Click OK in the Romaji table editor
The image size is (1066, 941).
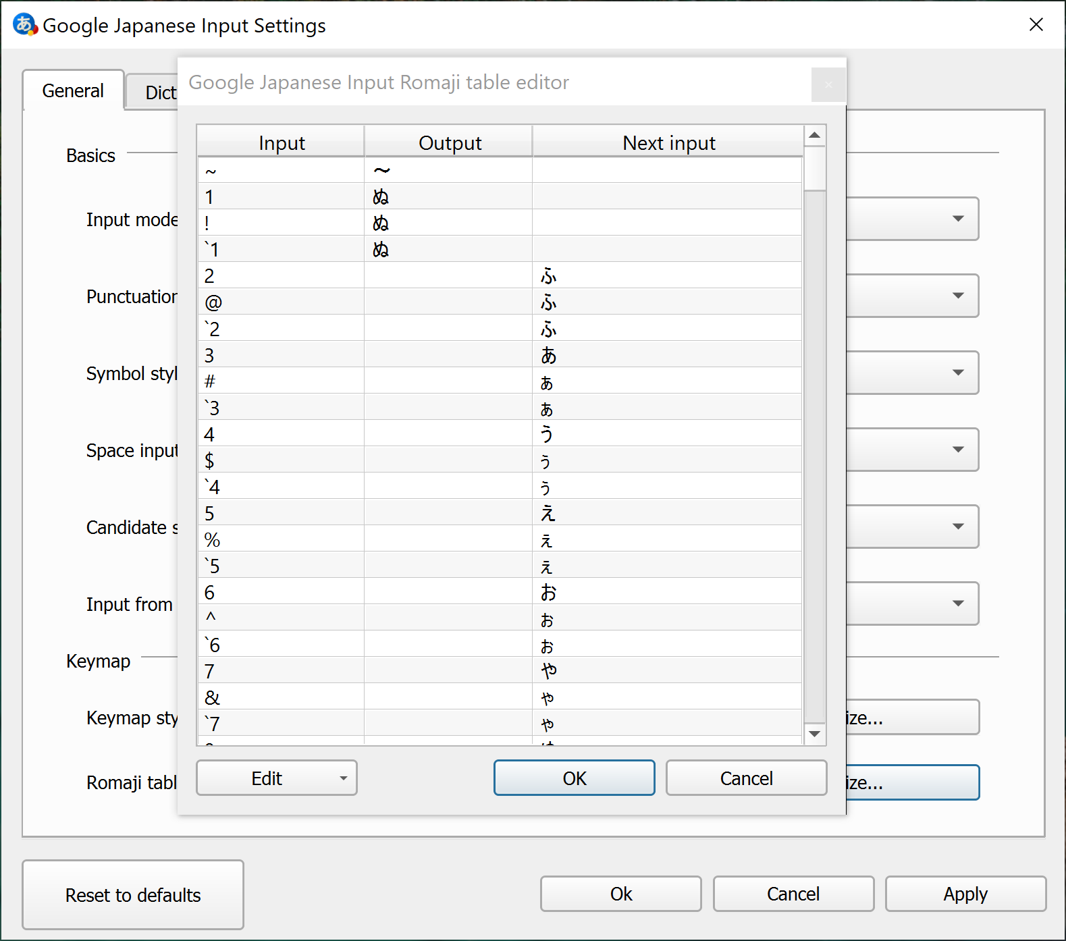pos(575,778)
